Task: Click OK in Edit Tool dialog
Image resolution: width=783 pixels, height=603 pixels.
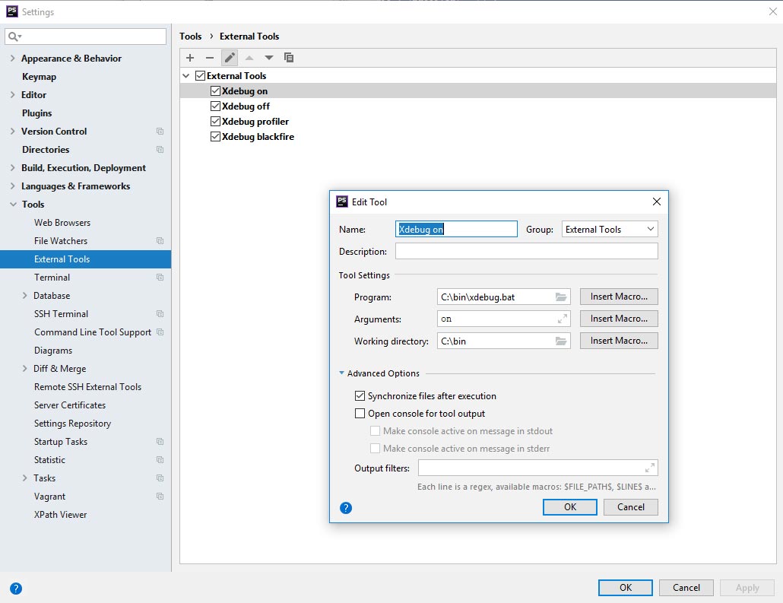Action: point(570,507)
